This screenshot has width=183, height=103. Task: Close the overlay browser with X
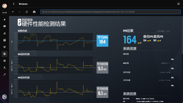[x=178, y=4]
